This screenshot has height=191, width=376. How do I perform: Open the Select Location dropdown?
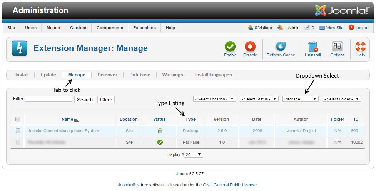214,99
